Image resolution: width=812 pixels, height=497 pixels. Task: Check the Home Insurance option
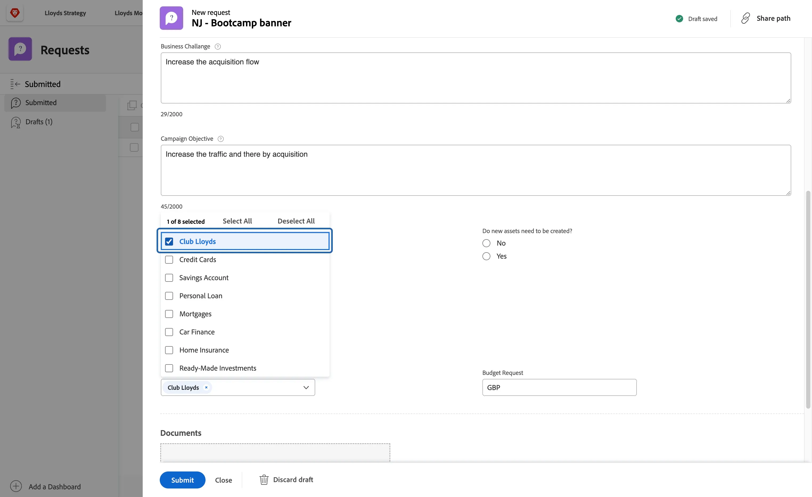pyautogui.click(x=169, y=350)
